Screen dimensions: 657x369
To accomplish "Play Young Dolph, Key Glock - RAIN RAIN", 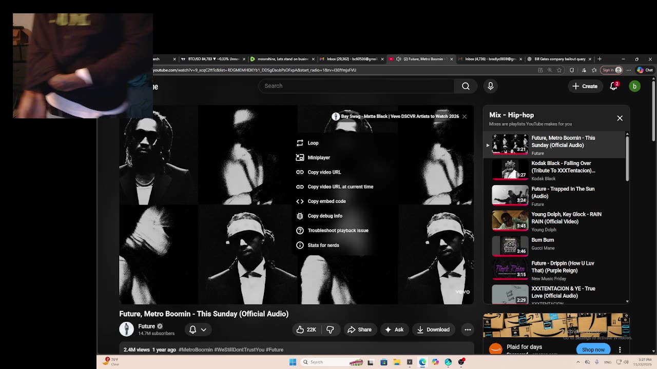I will pos(555,221).
